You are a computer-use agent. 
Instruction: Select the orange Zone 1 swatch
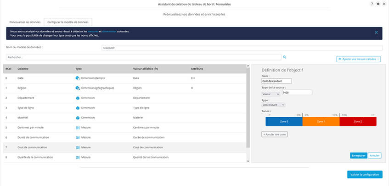tap(321, 121)
